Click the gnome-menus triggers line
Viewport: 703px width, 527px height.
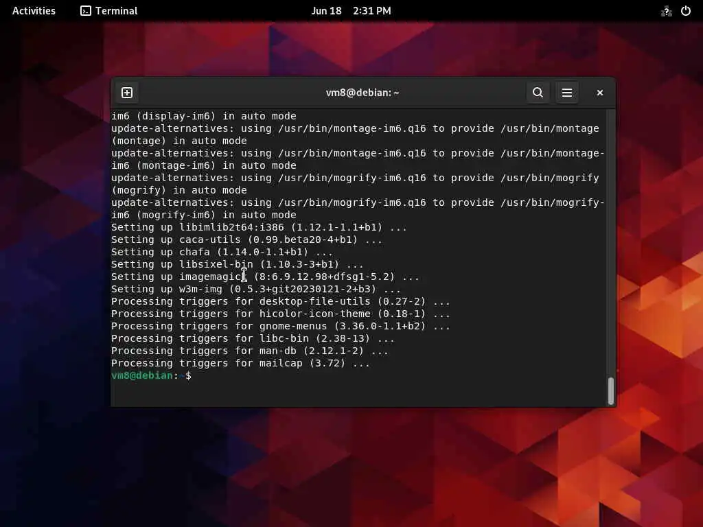click(280, 326)
